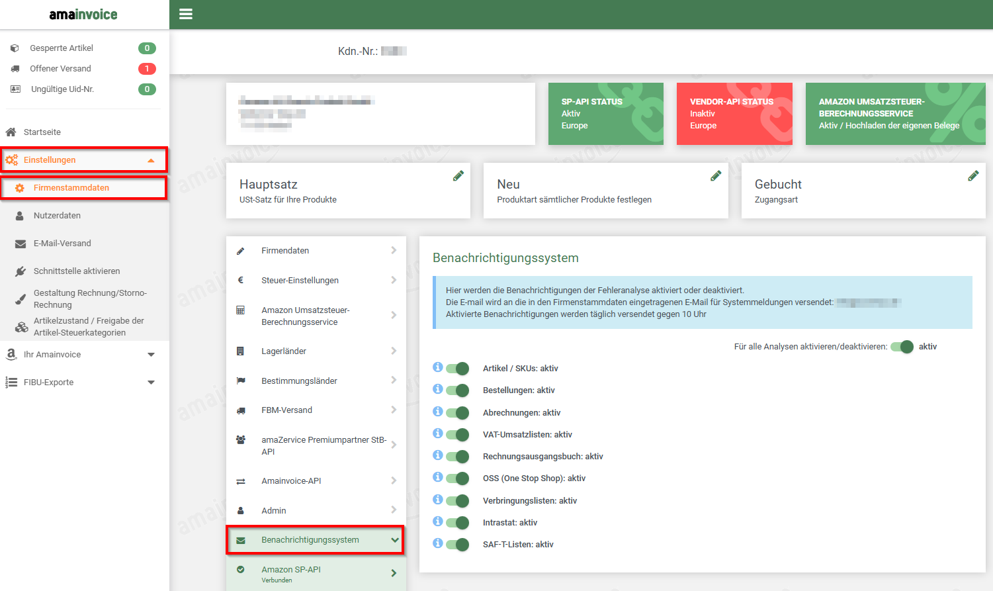Disable the Bestellungen notification toggle
The height and width of the screenshot is (591, 993).
(x=457, y=390)
